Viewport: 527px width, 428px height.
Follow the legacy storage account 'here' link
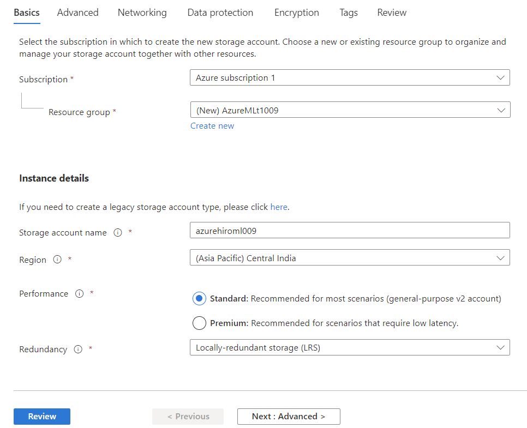[x=279, y=207]
